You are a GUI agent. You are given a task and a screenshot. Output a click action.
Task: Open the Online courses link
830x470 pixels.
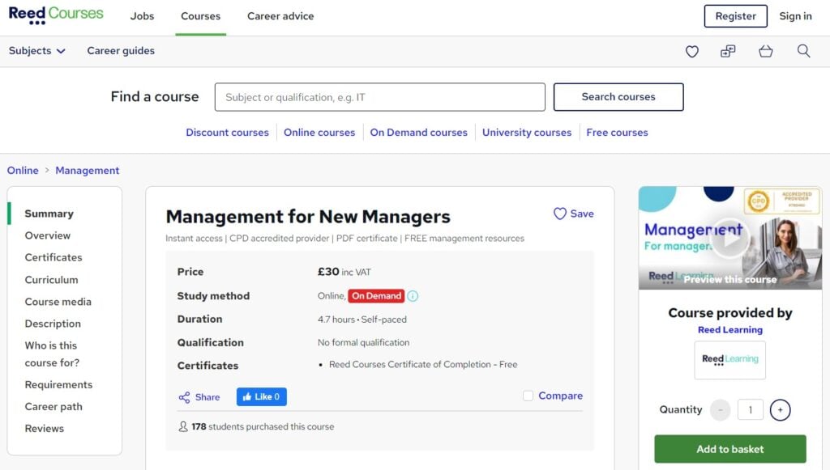[319, 133]
